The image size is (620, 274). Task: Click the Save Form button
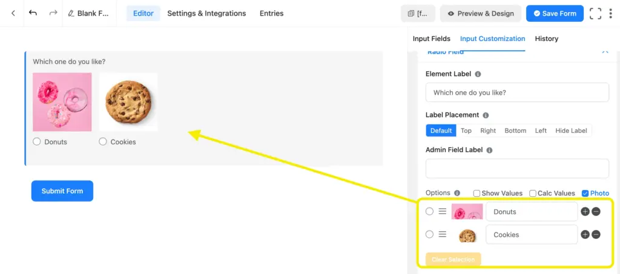pyautogui.click(x=555, y=13)
